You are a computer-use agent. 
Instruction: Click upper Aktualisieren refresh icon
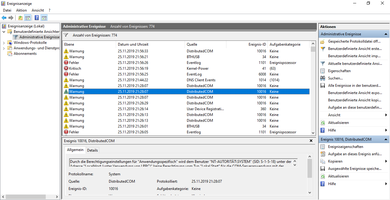click(x=323, y=123)
